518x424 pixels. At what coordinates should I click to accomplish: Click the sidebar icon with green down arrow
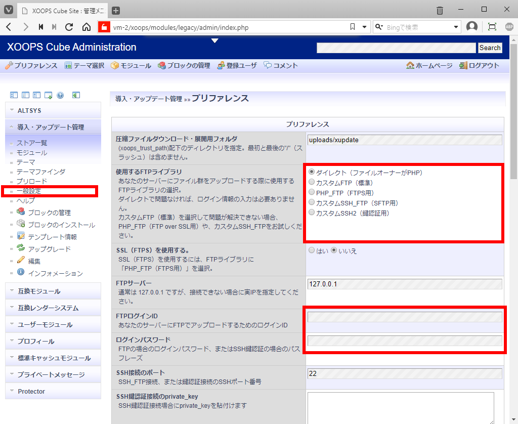click(48, 96)
